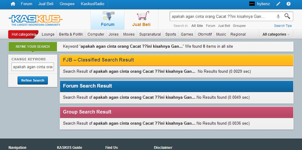The width and height of the screenshot is (302, 150).
Task: Click the Disclaimer footer heading
Action: (x=163, y=148)
